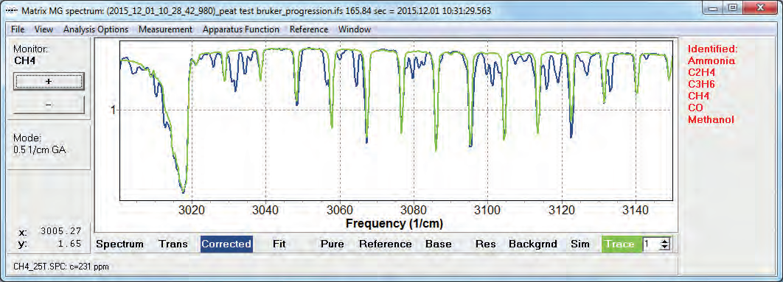The height and width of the screenshot is (282, 783).
Task: Select C2H4 in identified list
Action: pyautogui.click(x=702, y=73)
